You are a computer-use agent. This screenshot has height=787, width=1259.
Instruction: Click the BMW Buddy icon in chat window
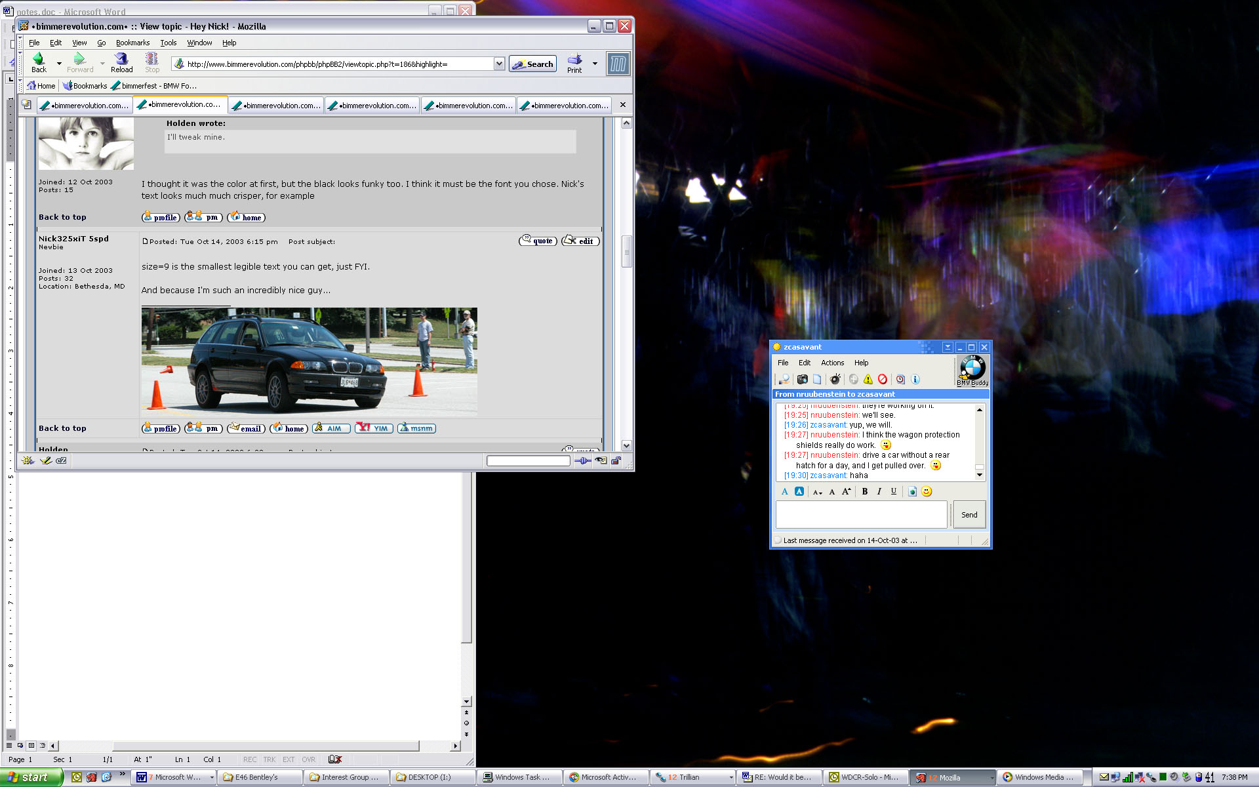[x=972, y=371]
